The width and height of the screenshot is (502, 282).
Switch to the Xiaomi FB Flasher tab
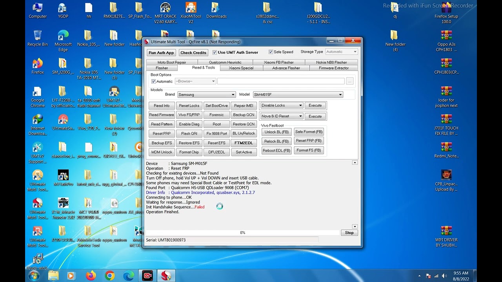point(278,62)
